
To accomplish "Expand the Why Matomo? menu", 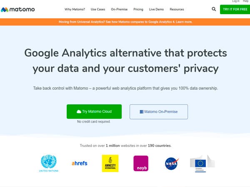I will pyautogui.click(x=75, y=10).
